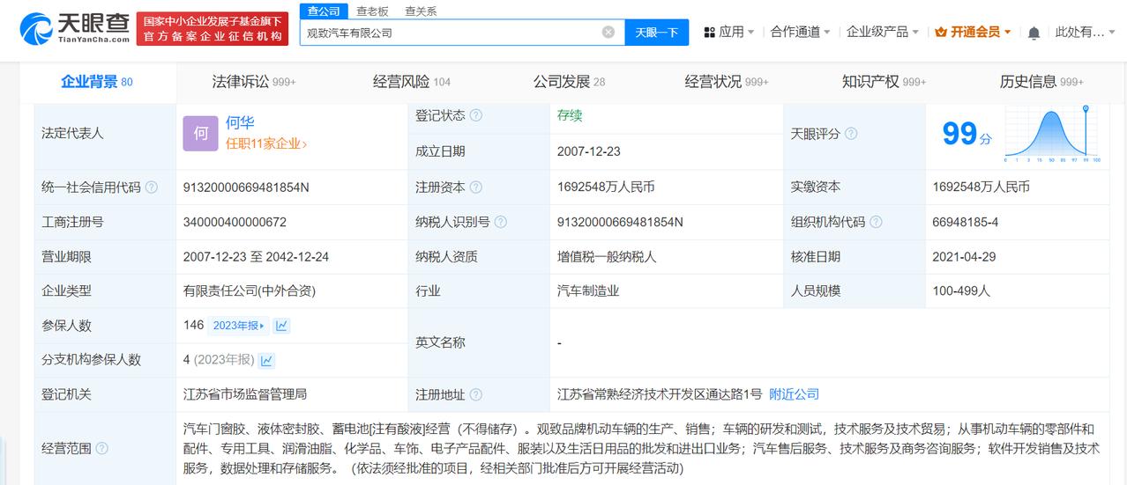This screenshot has width=1127, height=485.
Task: Select the 经营风险 tab
Action: [411, 82]
